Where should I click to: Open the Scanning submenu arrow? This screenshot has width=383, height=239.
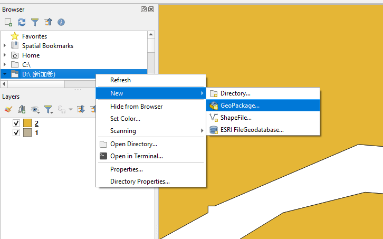coord(202,130)
